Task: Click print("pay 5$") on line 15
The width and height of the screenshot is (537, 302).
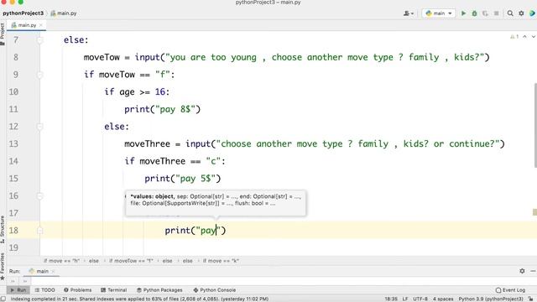Action: click(183, 179)
